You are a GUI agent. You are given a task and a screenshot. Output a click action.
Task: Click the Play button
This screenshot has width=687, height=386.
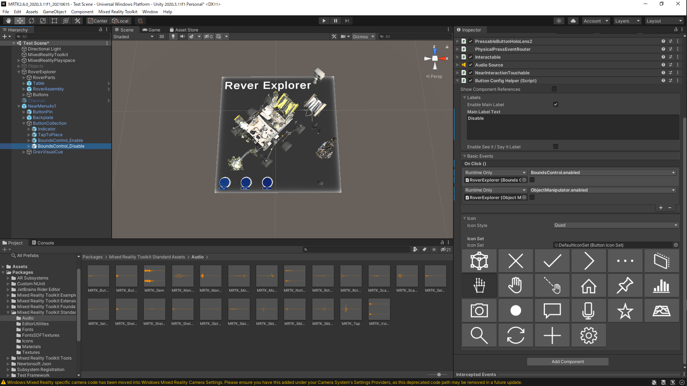click(324, 21)
